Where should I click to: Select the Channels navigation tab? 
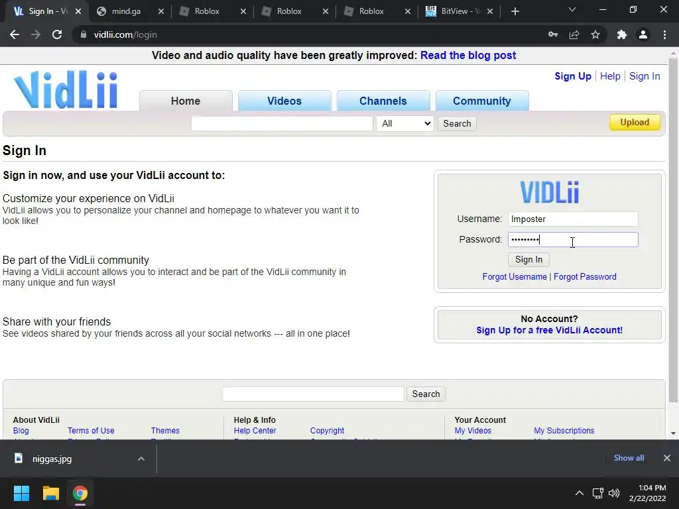pyautogui.click(x=383, y=101)
